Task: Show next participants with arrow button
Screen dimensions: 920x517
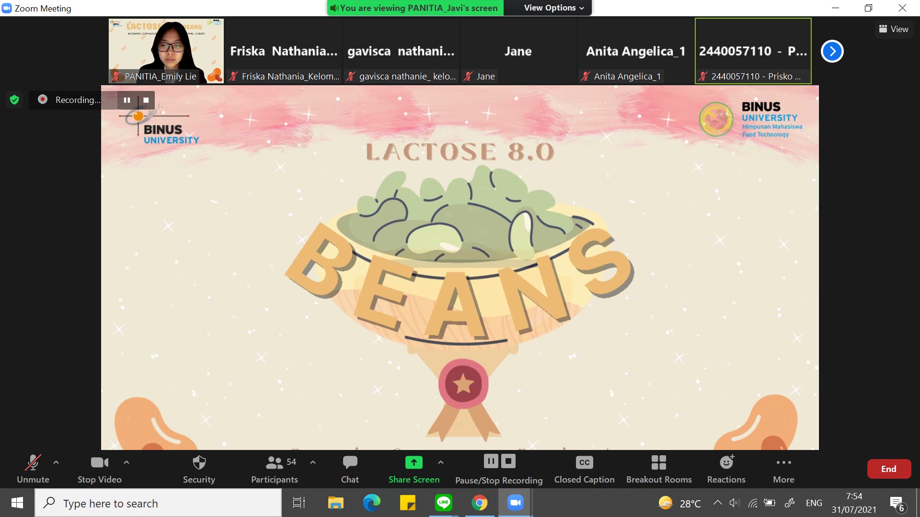Action: click(x=832, y=51)
